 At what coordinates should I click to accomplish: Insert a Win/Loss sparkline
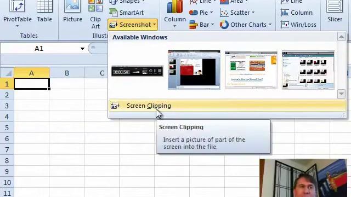pyautogui.click(x=298, y=25)
